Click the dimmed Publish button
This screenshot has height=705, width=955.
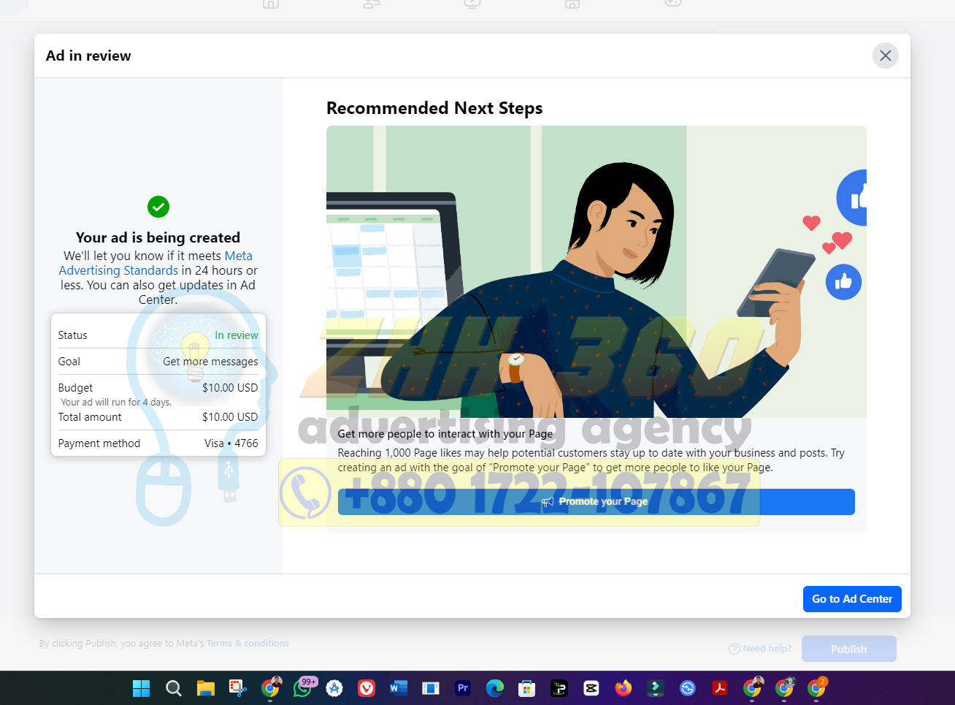tap(848, 649)
